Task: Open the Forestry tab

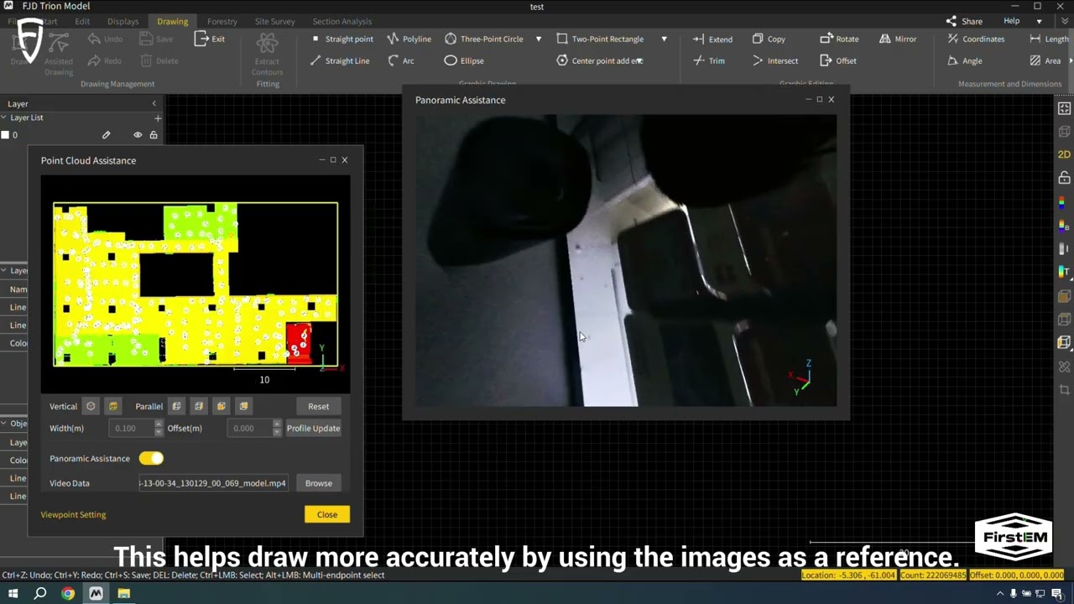Action: click(222, 21)
